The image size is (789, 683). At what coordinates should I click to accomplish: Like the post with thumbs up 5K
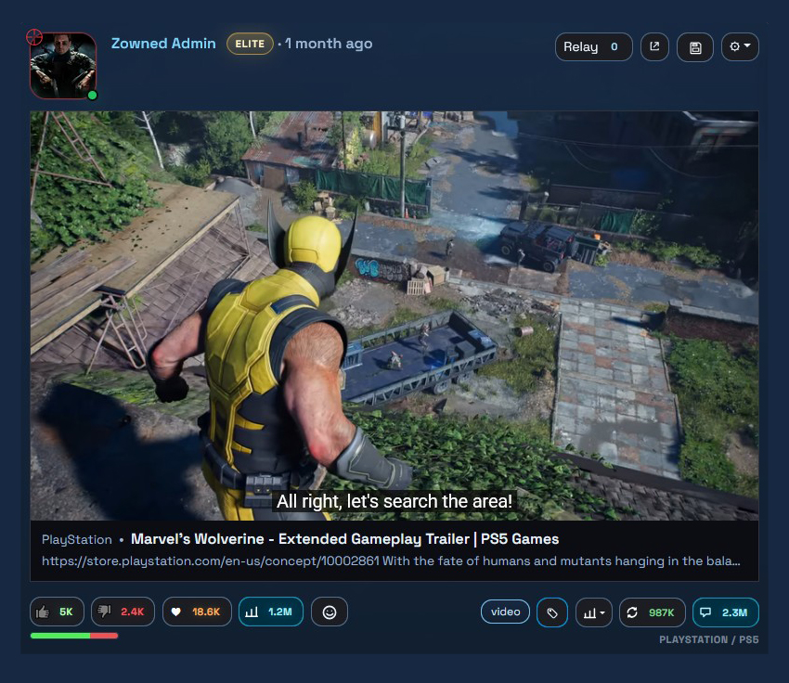[x=57, y=612]
